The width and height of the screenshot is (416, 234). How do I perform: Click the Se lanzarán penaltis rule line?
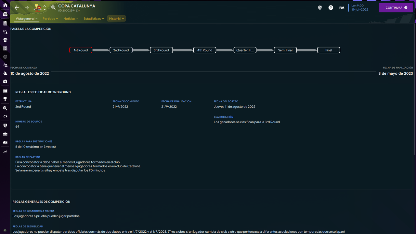pos(60,170)
